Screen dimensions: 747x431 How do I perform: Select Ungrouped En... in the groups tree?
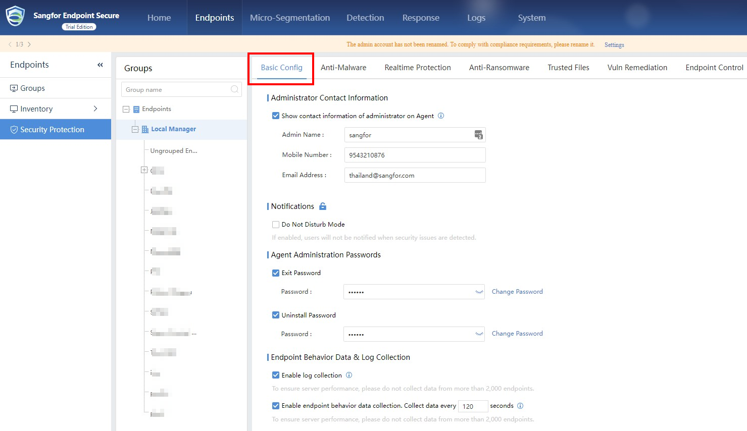174,150
